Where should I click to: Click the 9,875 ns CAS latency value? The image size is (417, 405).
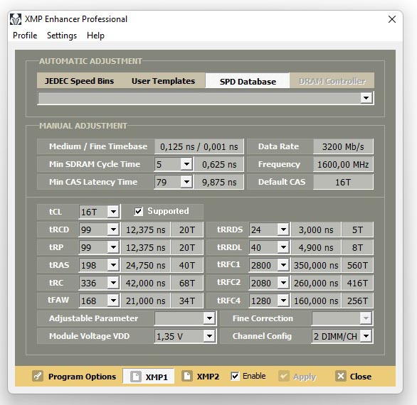point(219,182)
